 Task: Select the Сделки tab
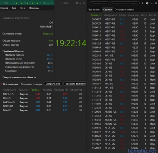107,10
